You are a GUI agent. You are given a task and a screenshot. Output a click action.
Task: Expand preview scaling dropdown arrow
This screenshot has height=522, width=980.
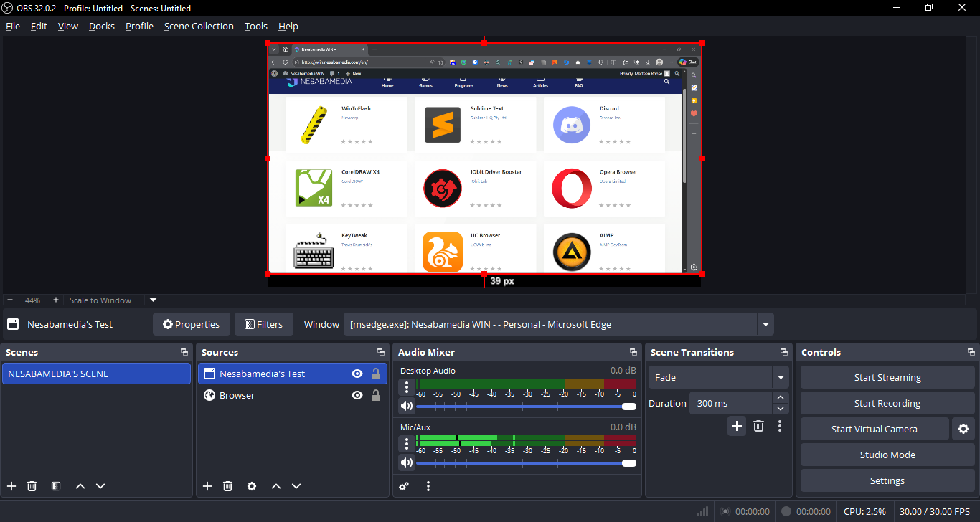[153, 300]
